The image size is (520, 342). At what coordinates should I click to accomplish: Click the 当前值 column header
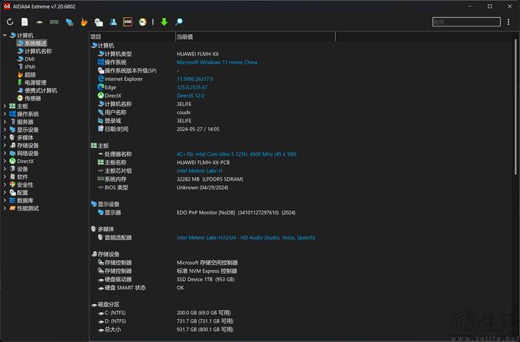pyautogui.click(x=255, y=37)
